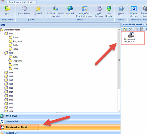The image size is (147, 134).
Task: Switch to large icons view
Action: [125, 29]
